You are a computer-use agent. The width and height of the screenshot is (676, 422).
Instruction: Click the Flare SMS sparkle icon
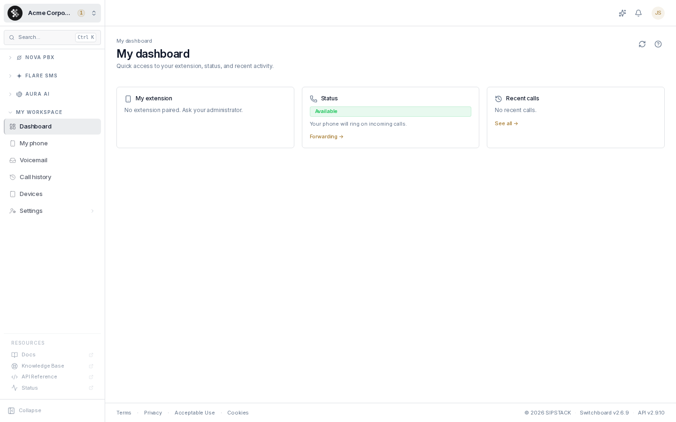point(19,76)
